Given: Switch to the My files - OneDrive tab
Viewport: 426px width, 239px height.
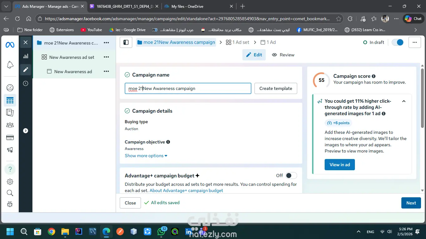Looking at the screenshot, I should coord(198,6).
